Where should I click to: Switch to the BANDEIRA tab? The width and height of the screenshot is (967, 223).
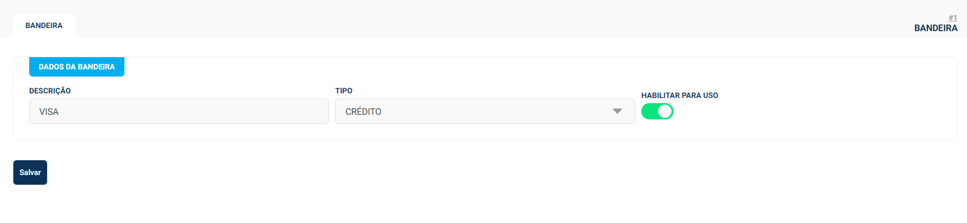[44, 26]
